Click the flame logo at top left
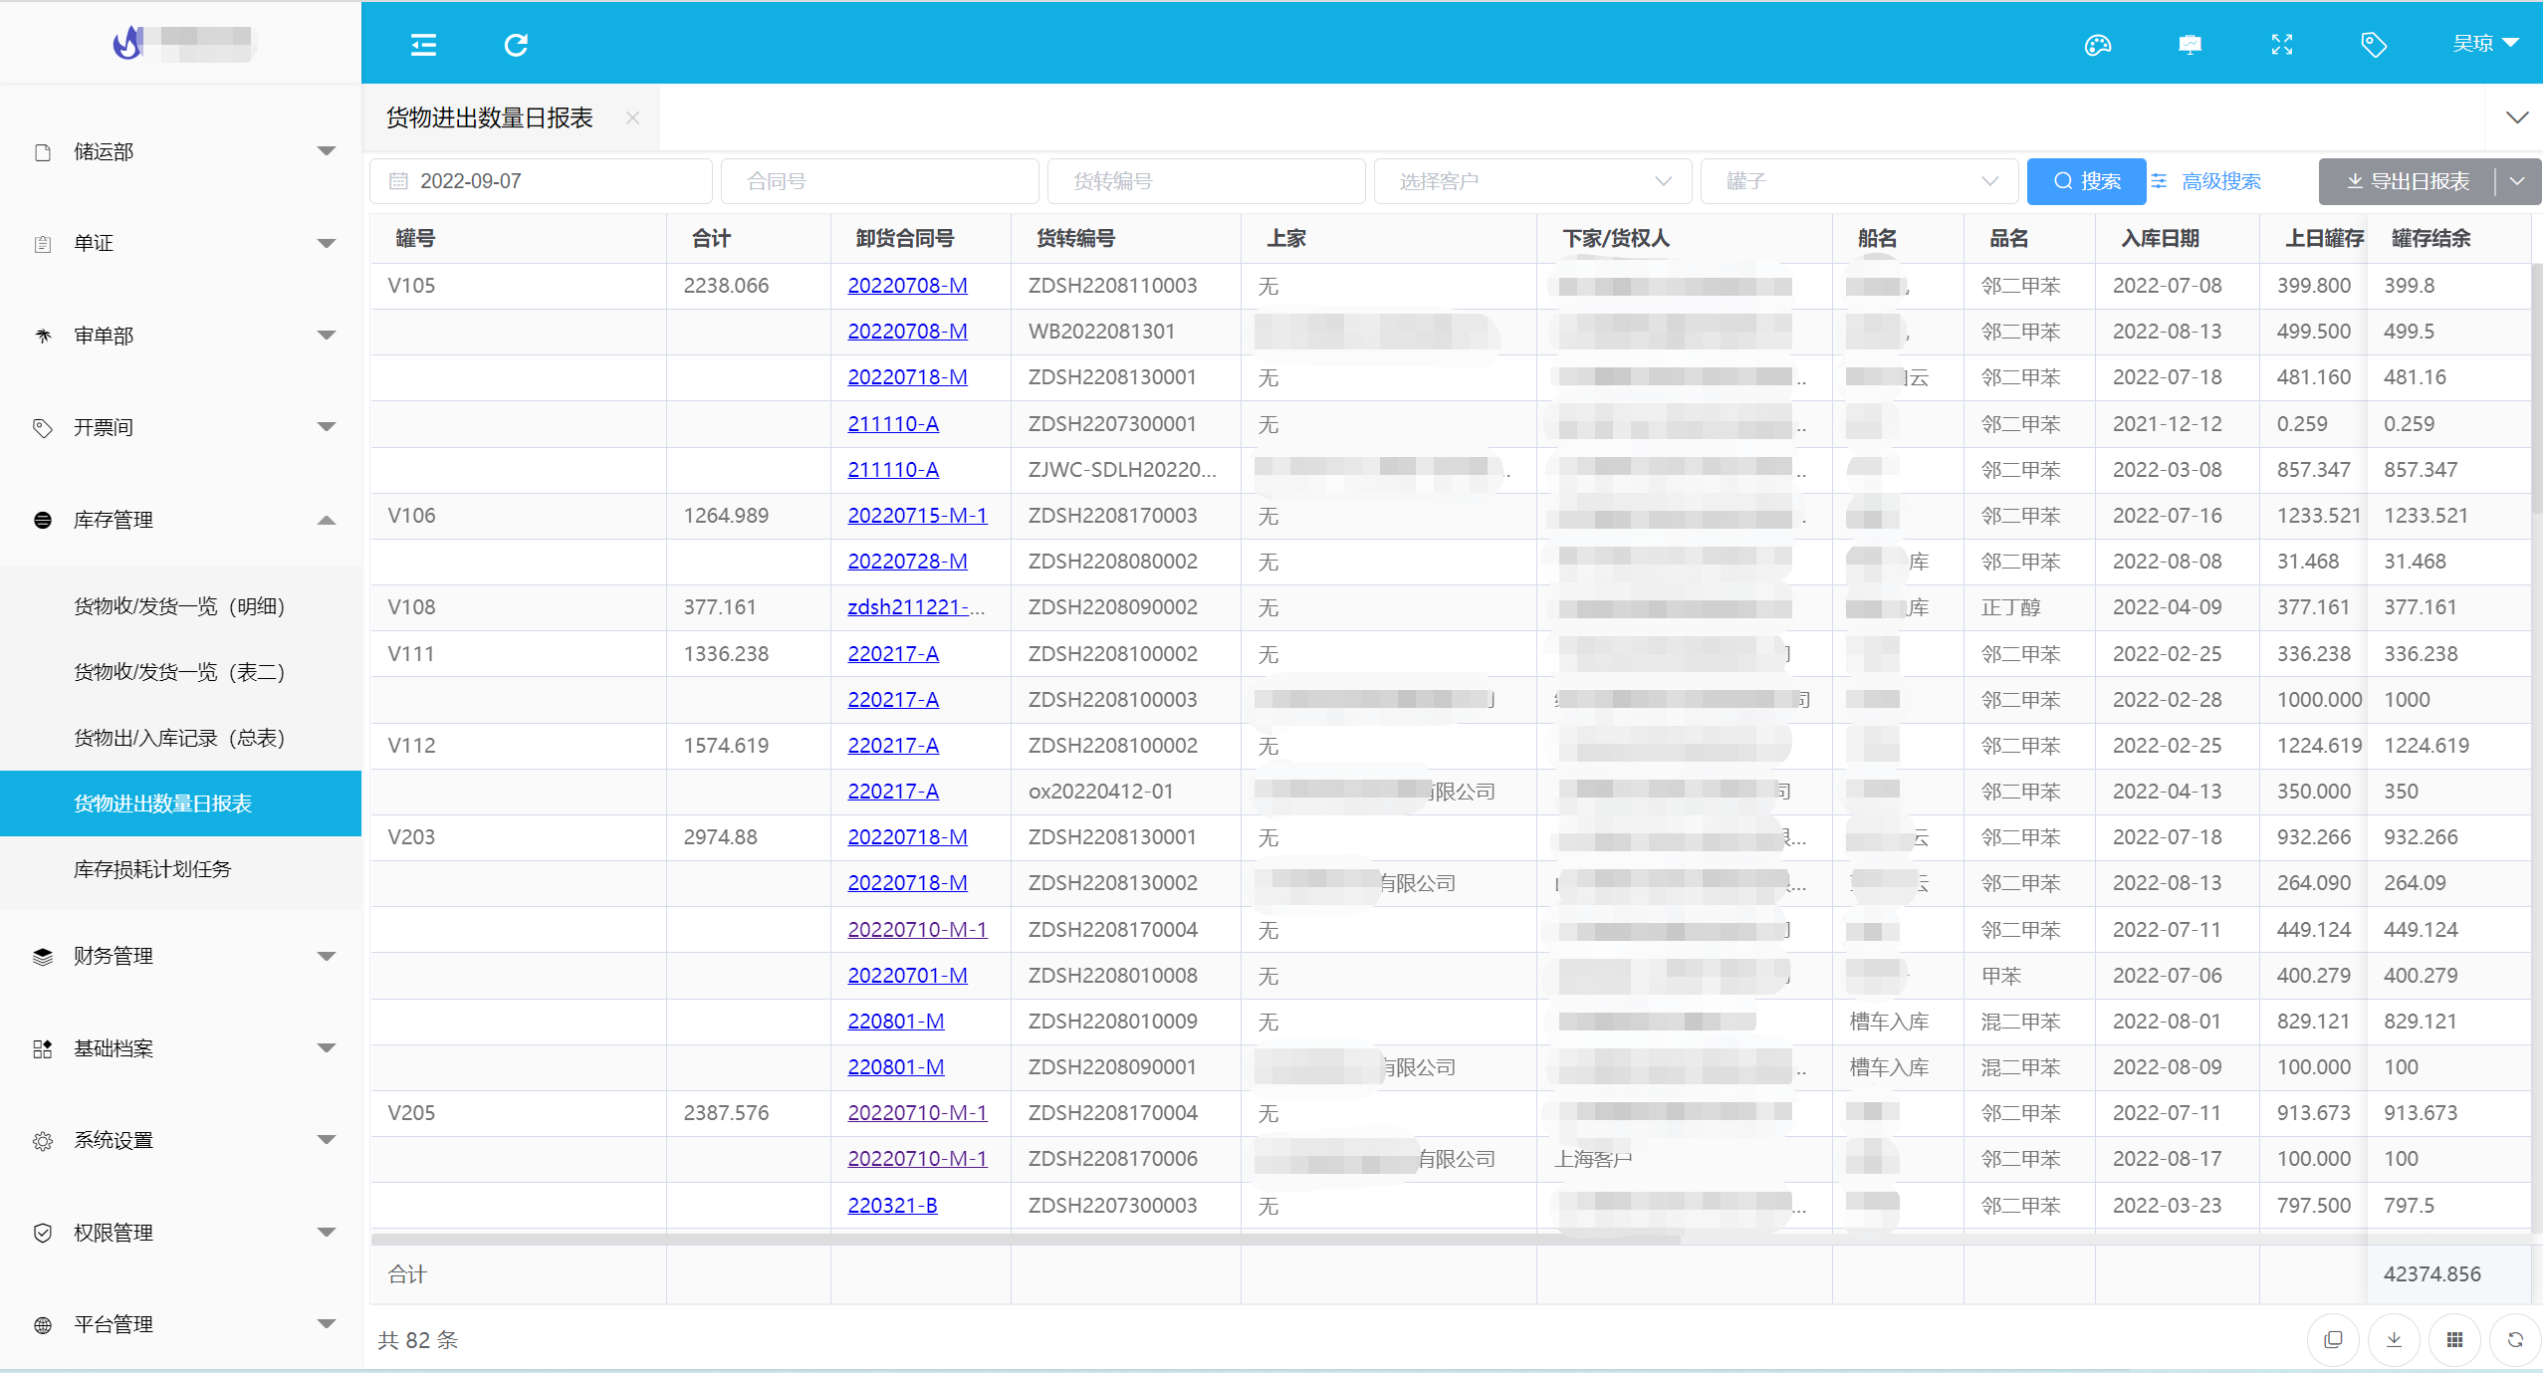2543x1373 pixels. (x=127, y=43)
